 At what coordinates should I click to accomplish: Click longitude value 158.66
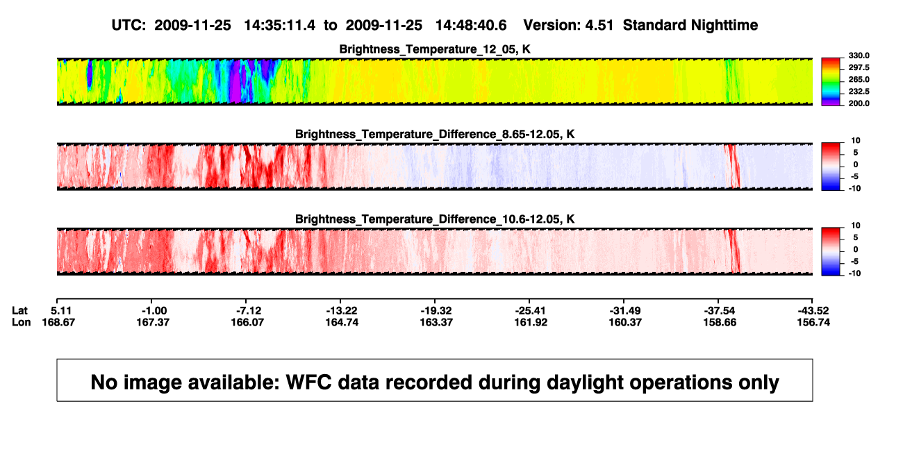[x=720, y=322]
